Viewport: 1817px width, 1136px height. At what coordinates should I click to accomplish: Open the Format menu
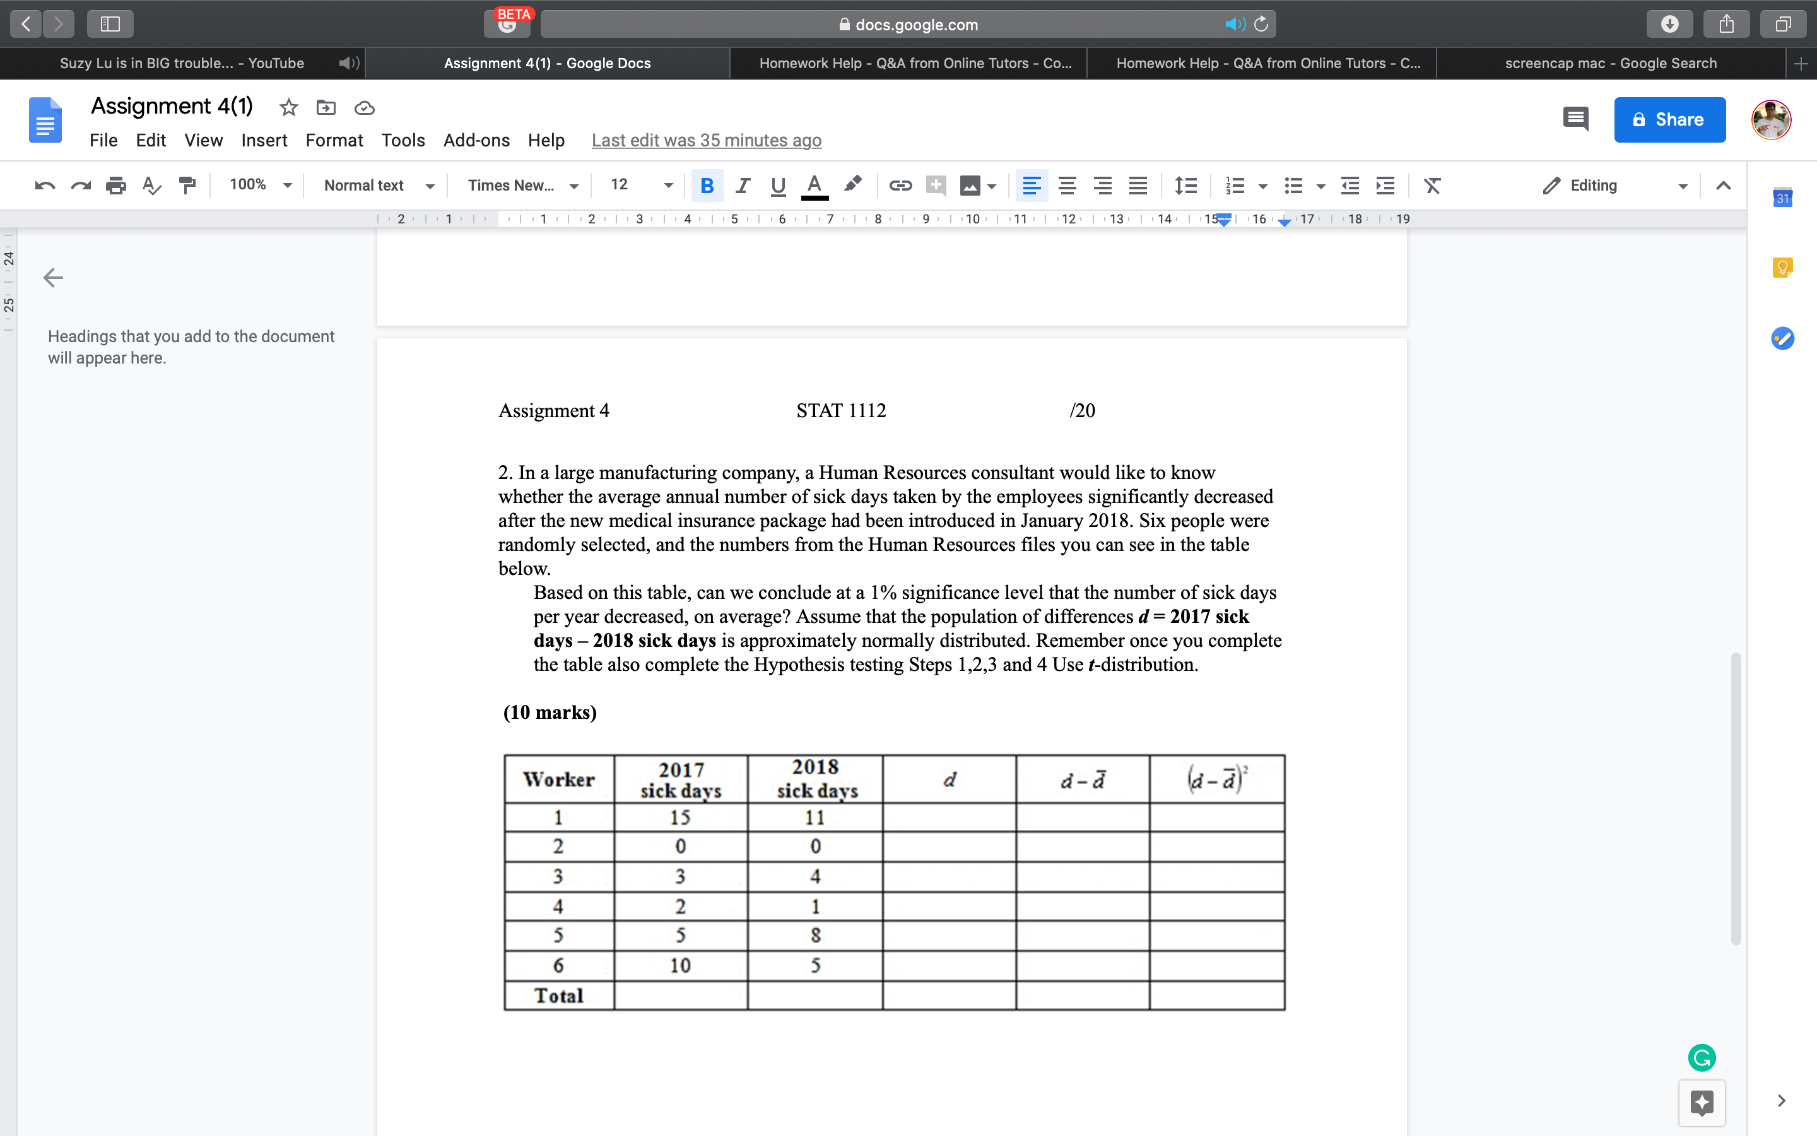334,139
